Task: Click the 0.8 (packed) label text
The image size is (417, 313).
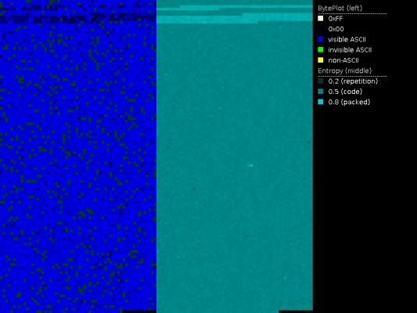Action: (349, 103)
